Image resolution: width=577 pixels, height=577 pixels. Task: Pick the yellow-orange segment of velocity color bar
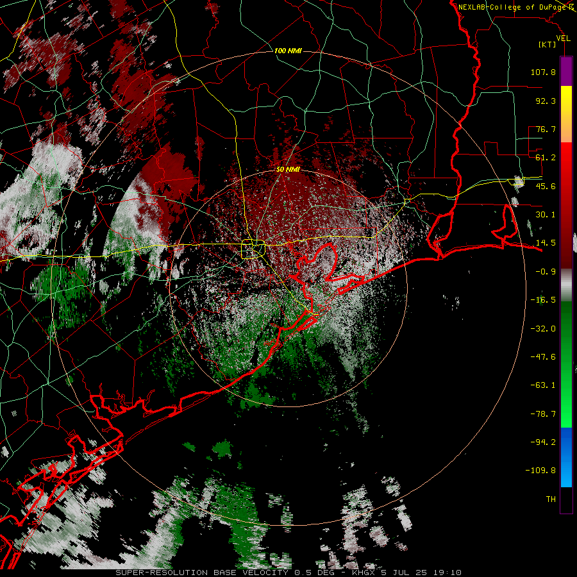566,114
